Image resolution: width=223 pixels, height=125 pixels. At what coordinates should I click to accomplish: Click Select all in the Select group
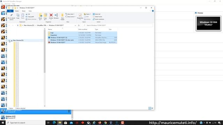[x=97, y=14]
